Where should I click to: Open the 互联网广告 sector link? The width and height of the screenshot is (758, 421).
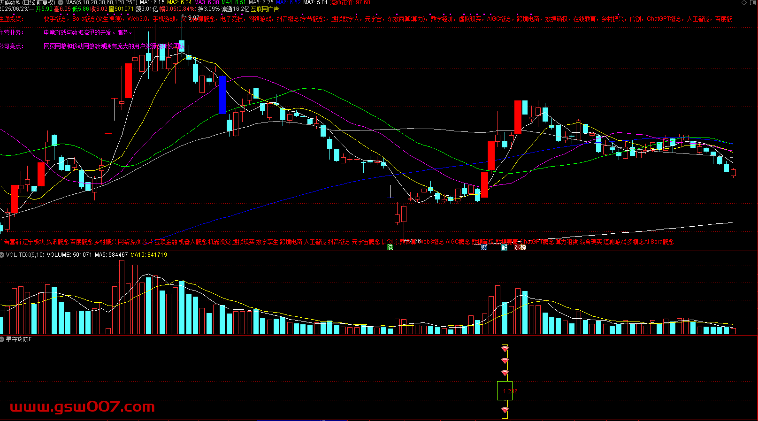tap(265, 9)
